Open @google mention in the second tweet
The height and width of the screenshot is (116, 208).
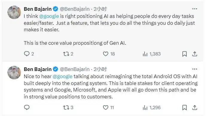(62, 77)
